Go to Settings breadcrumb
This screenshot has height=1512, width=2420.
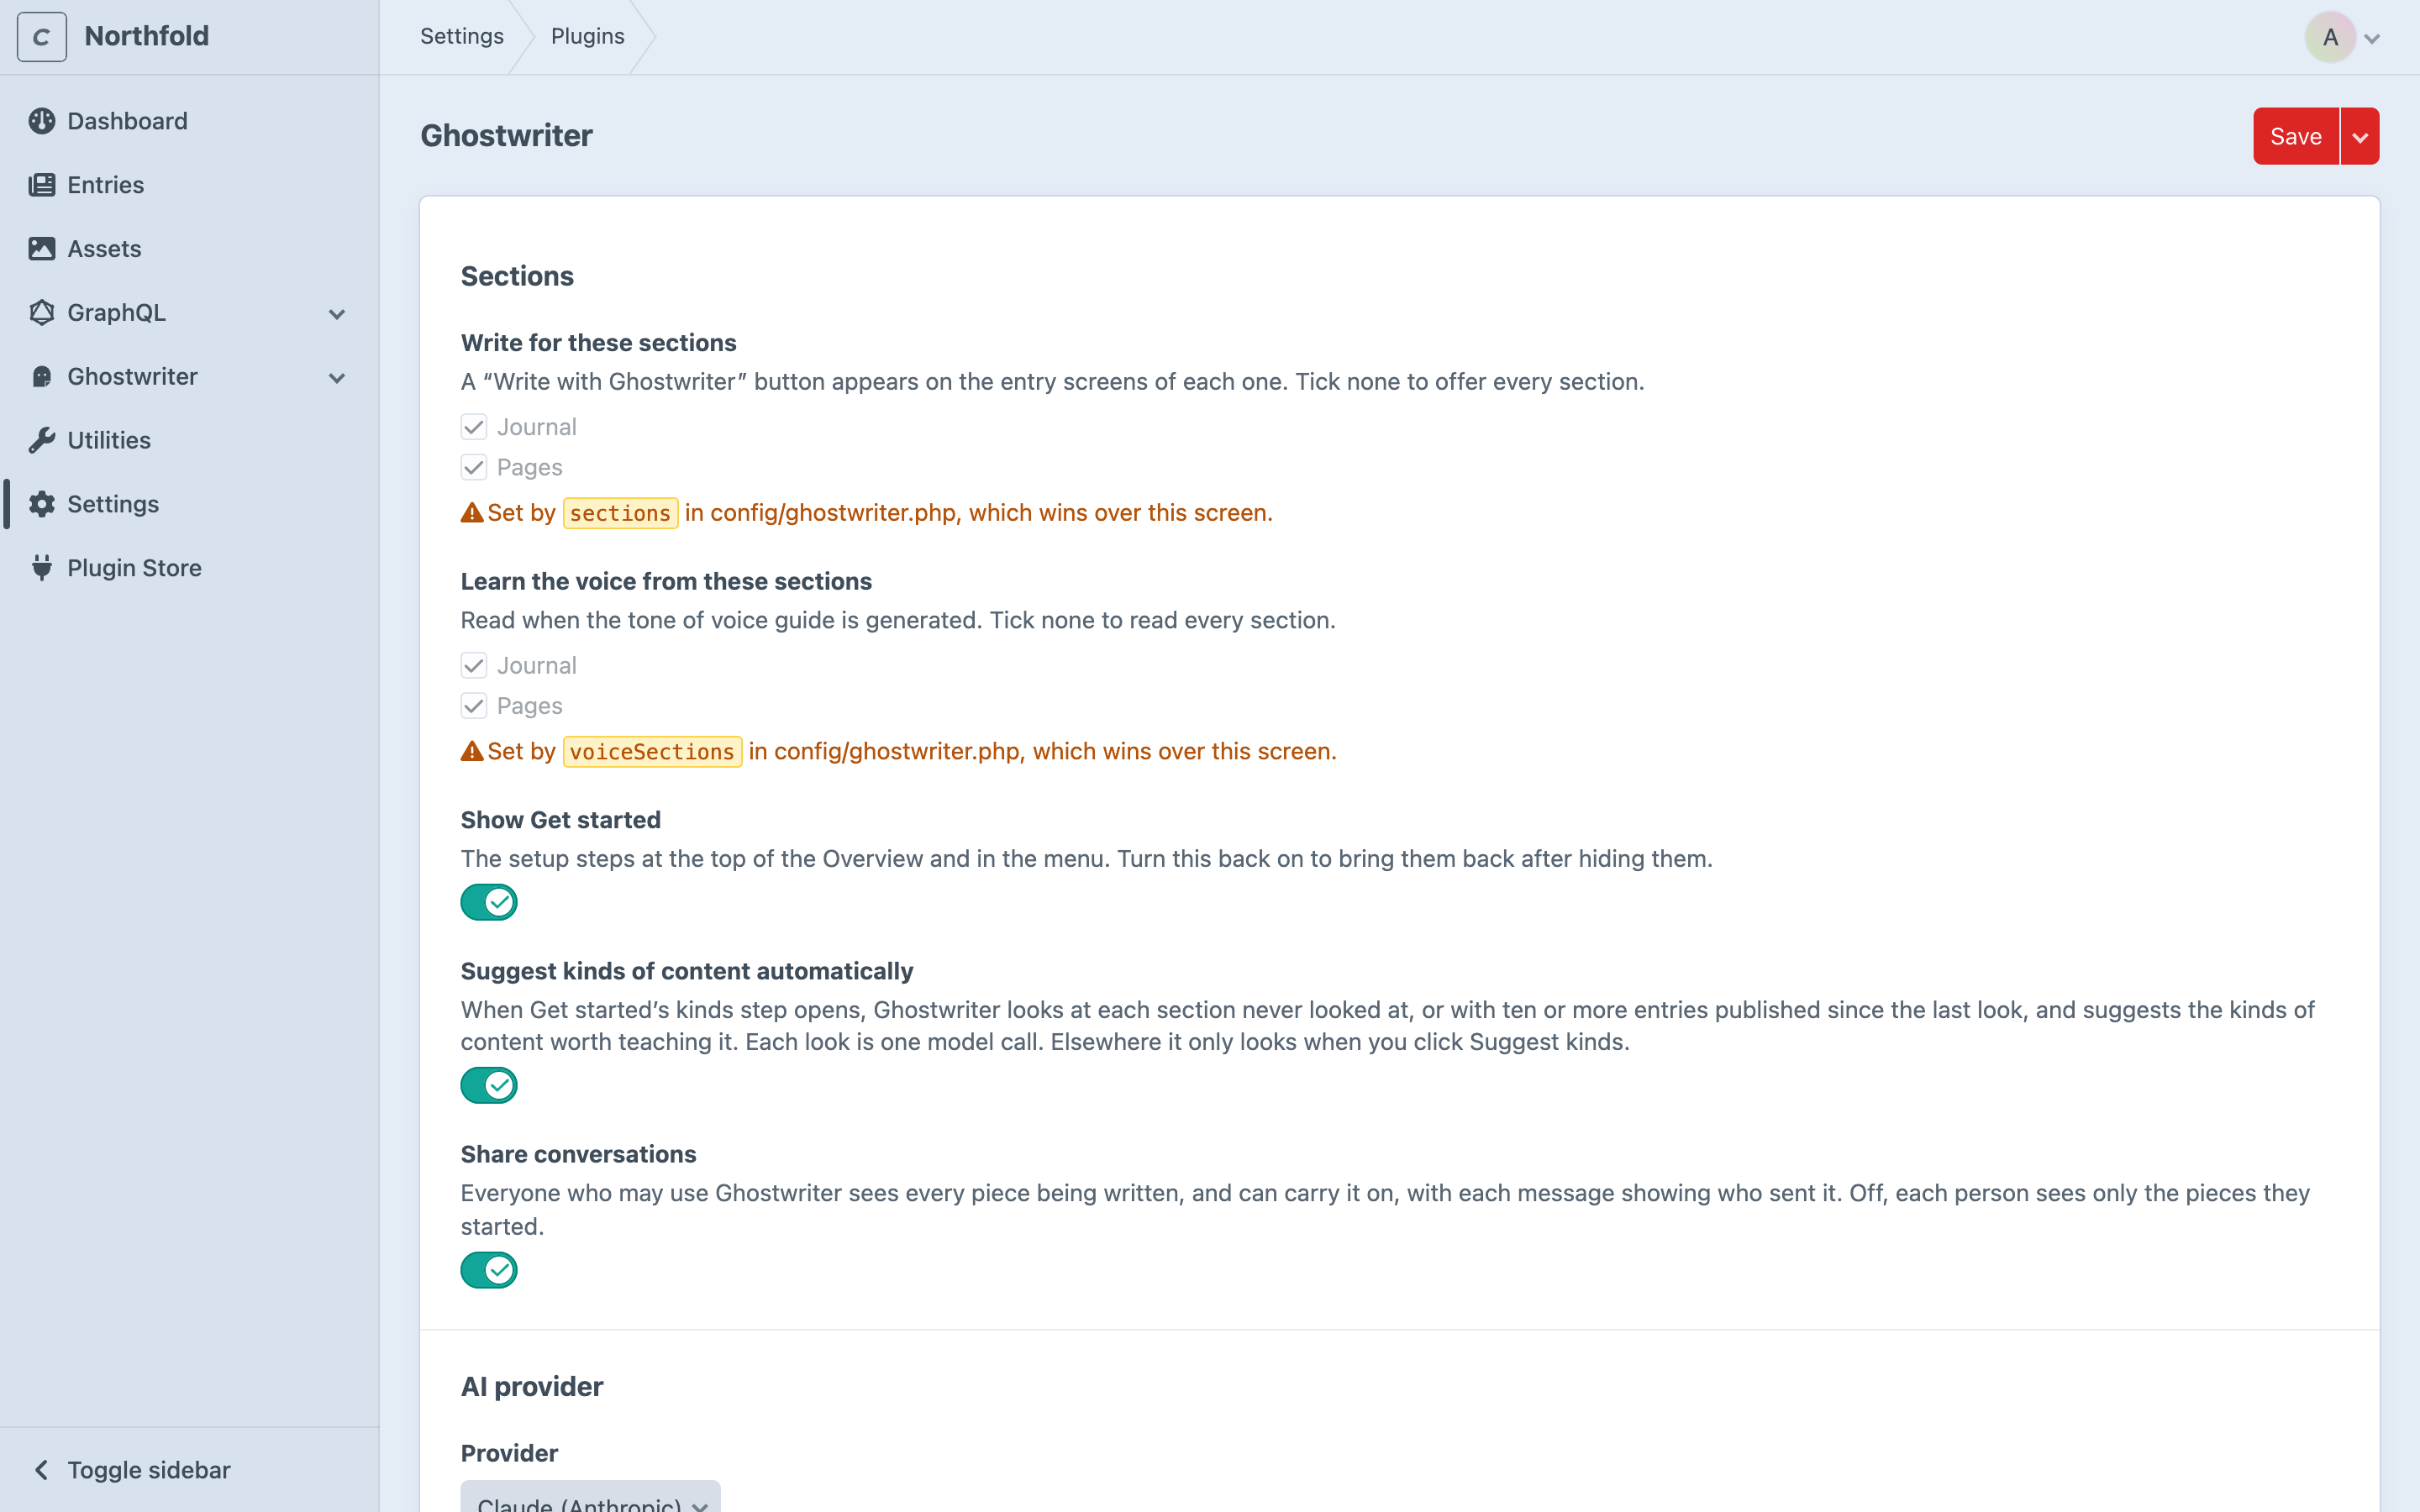coord(462,36)
